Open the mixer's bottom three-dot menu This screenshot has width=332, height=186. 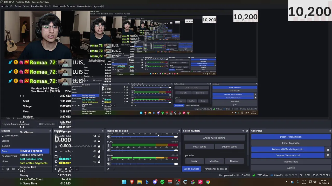coord(114,169)
